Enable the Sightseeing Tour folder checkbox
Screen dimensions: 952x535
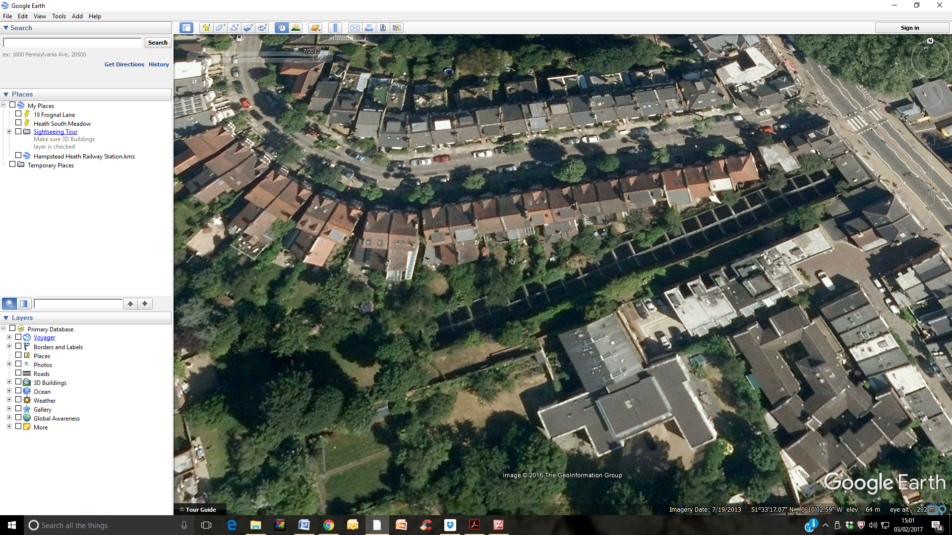[18, 131]
